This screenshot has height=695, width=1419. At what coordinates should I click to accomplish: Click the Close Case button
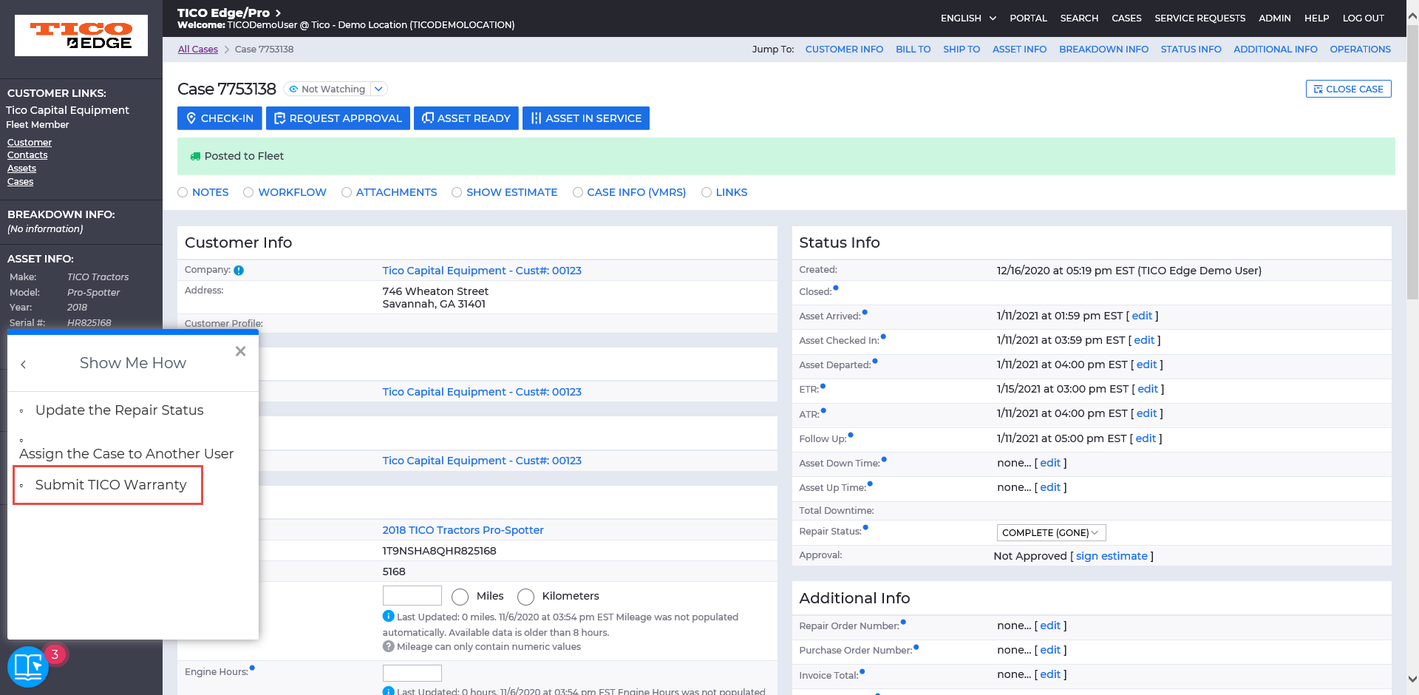[1349, 89]
